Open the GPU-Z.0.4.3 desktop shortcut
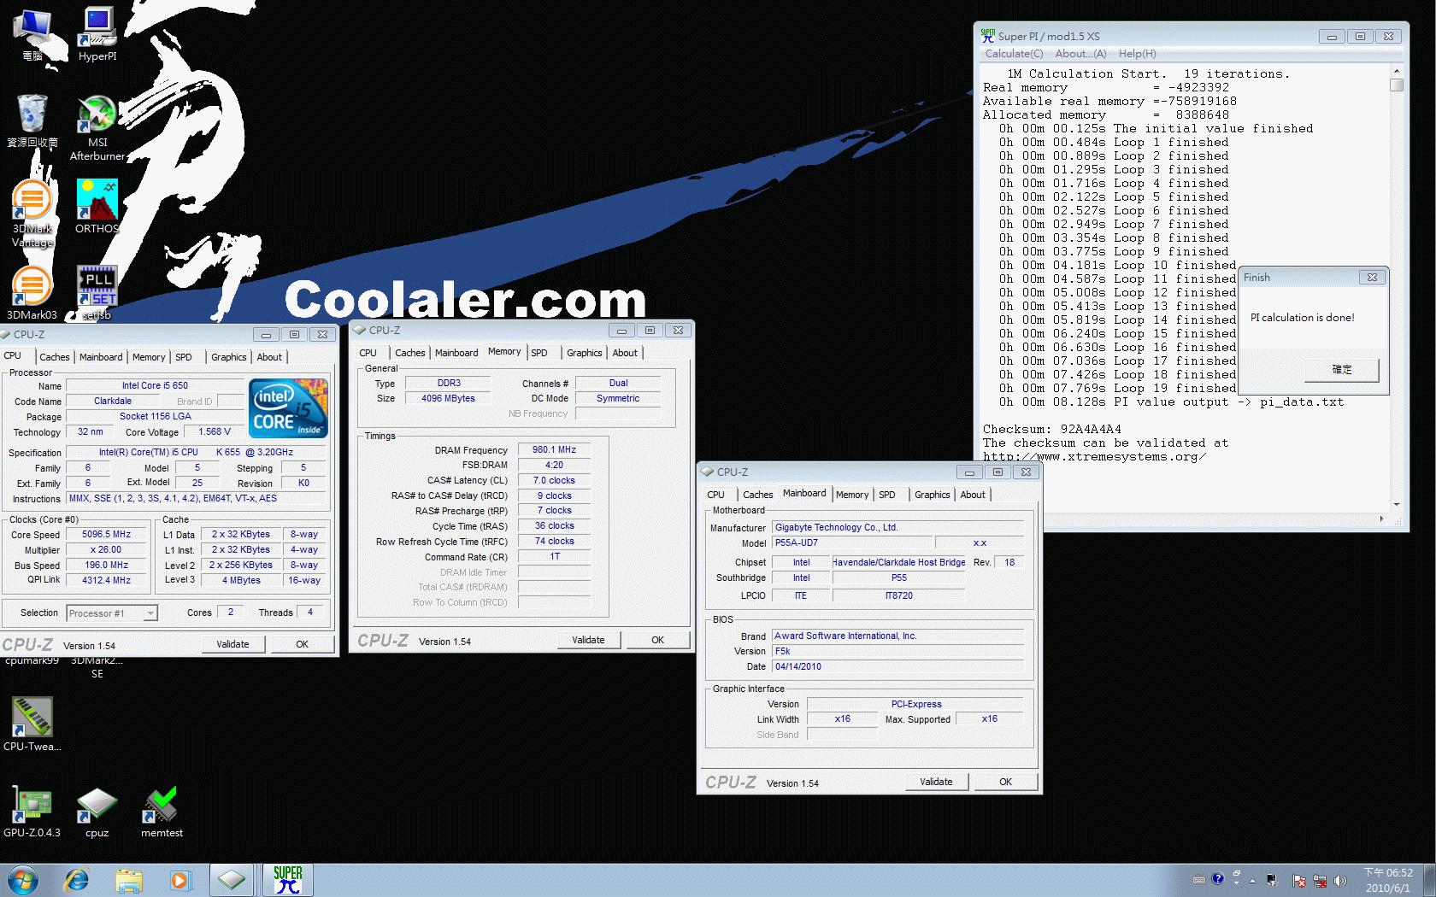Viewport: 1436px width, 897px height. coord(32,812)
